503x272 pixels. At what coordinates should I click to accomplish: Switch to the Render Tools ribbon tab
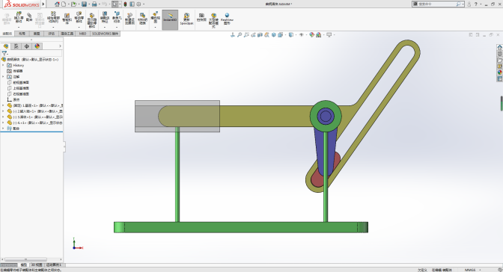(67, 34)
